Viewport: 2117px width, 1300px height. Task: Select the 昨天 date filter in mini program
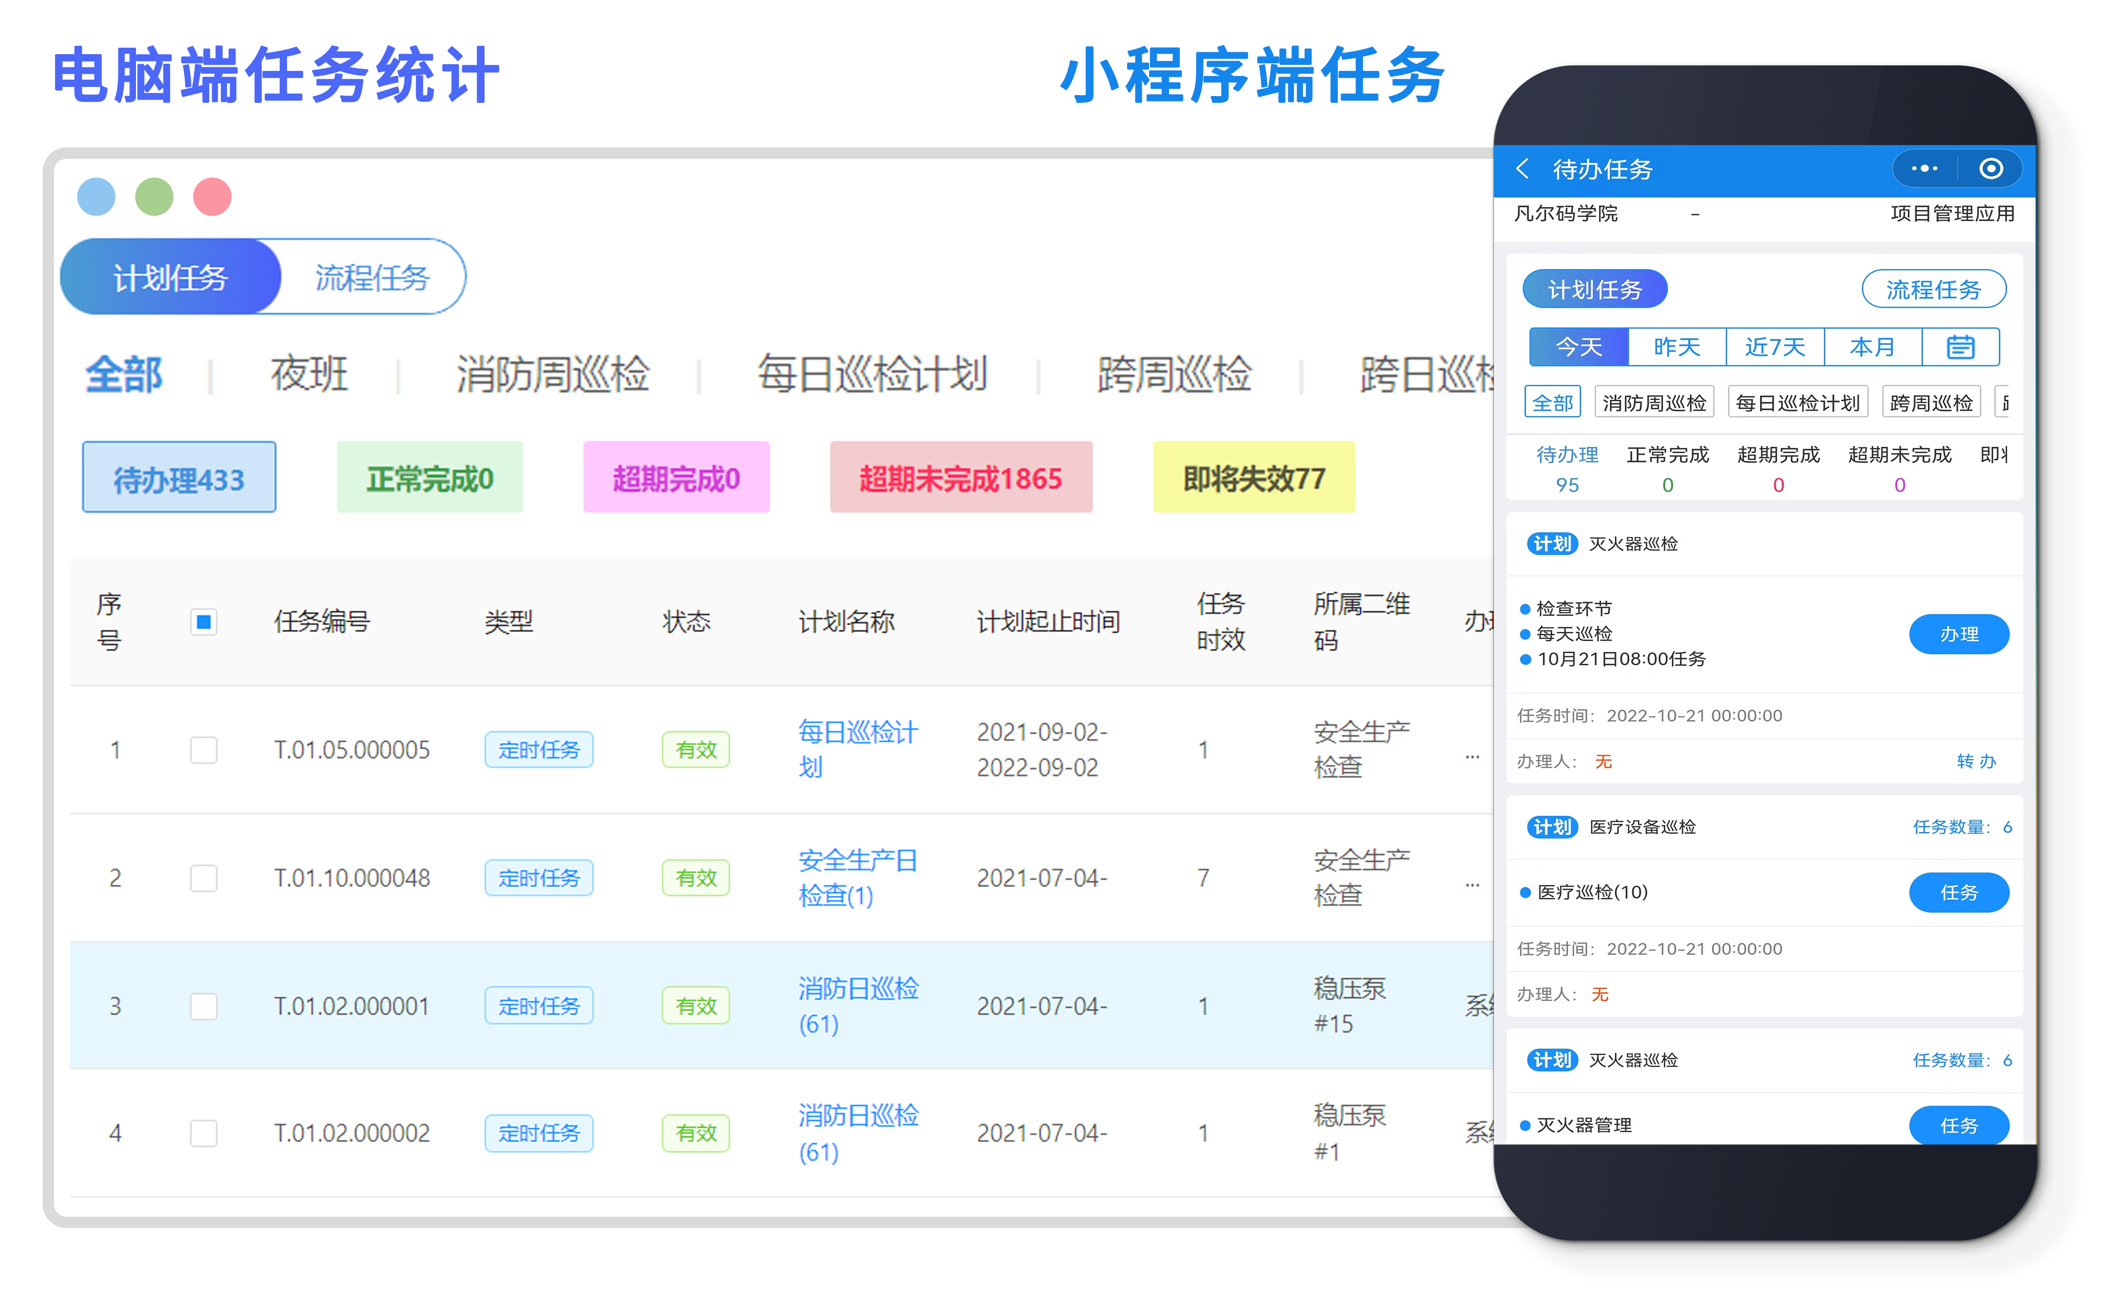click(1676, 346)
